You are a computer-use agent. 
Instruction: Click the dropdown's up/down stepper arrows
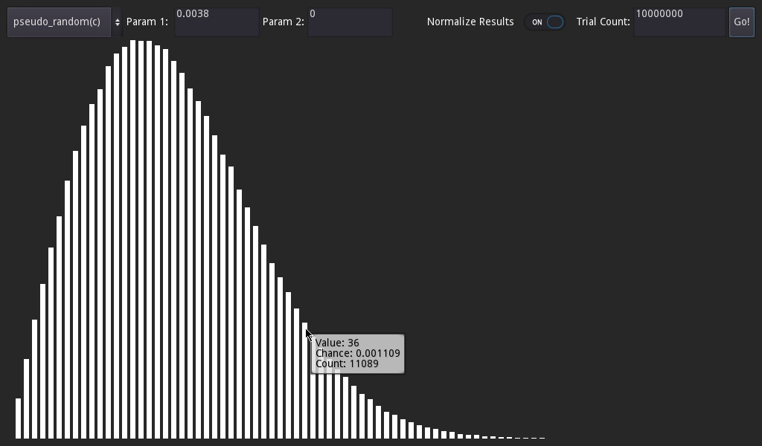pos(118,22)
